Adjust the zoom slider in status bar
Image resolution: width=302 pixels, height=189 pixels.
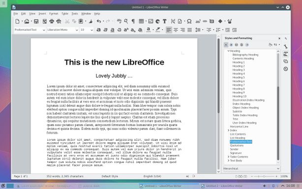264,176
